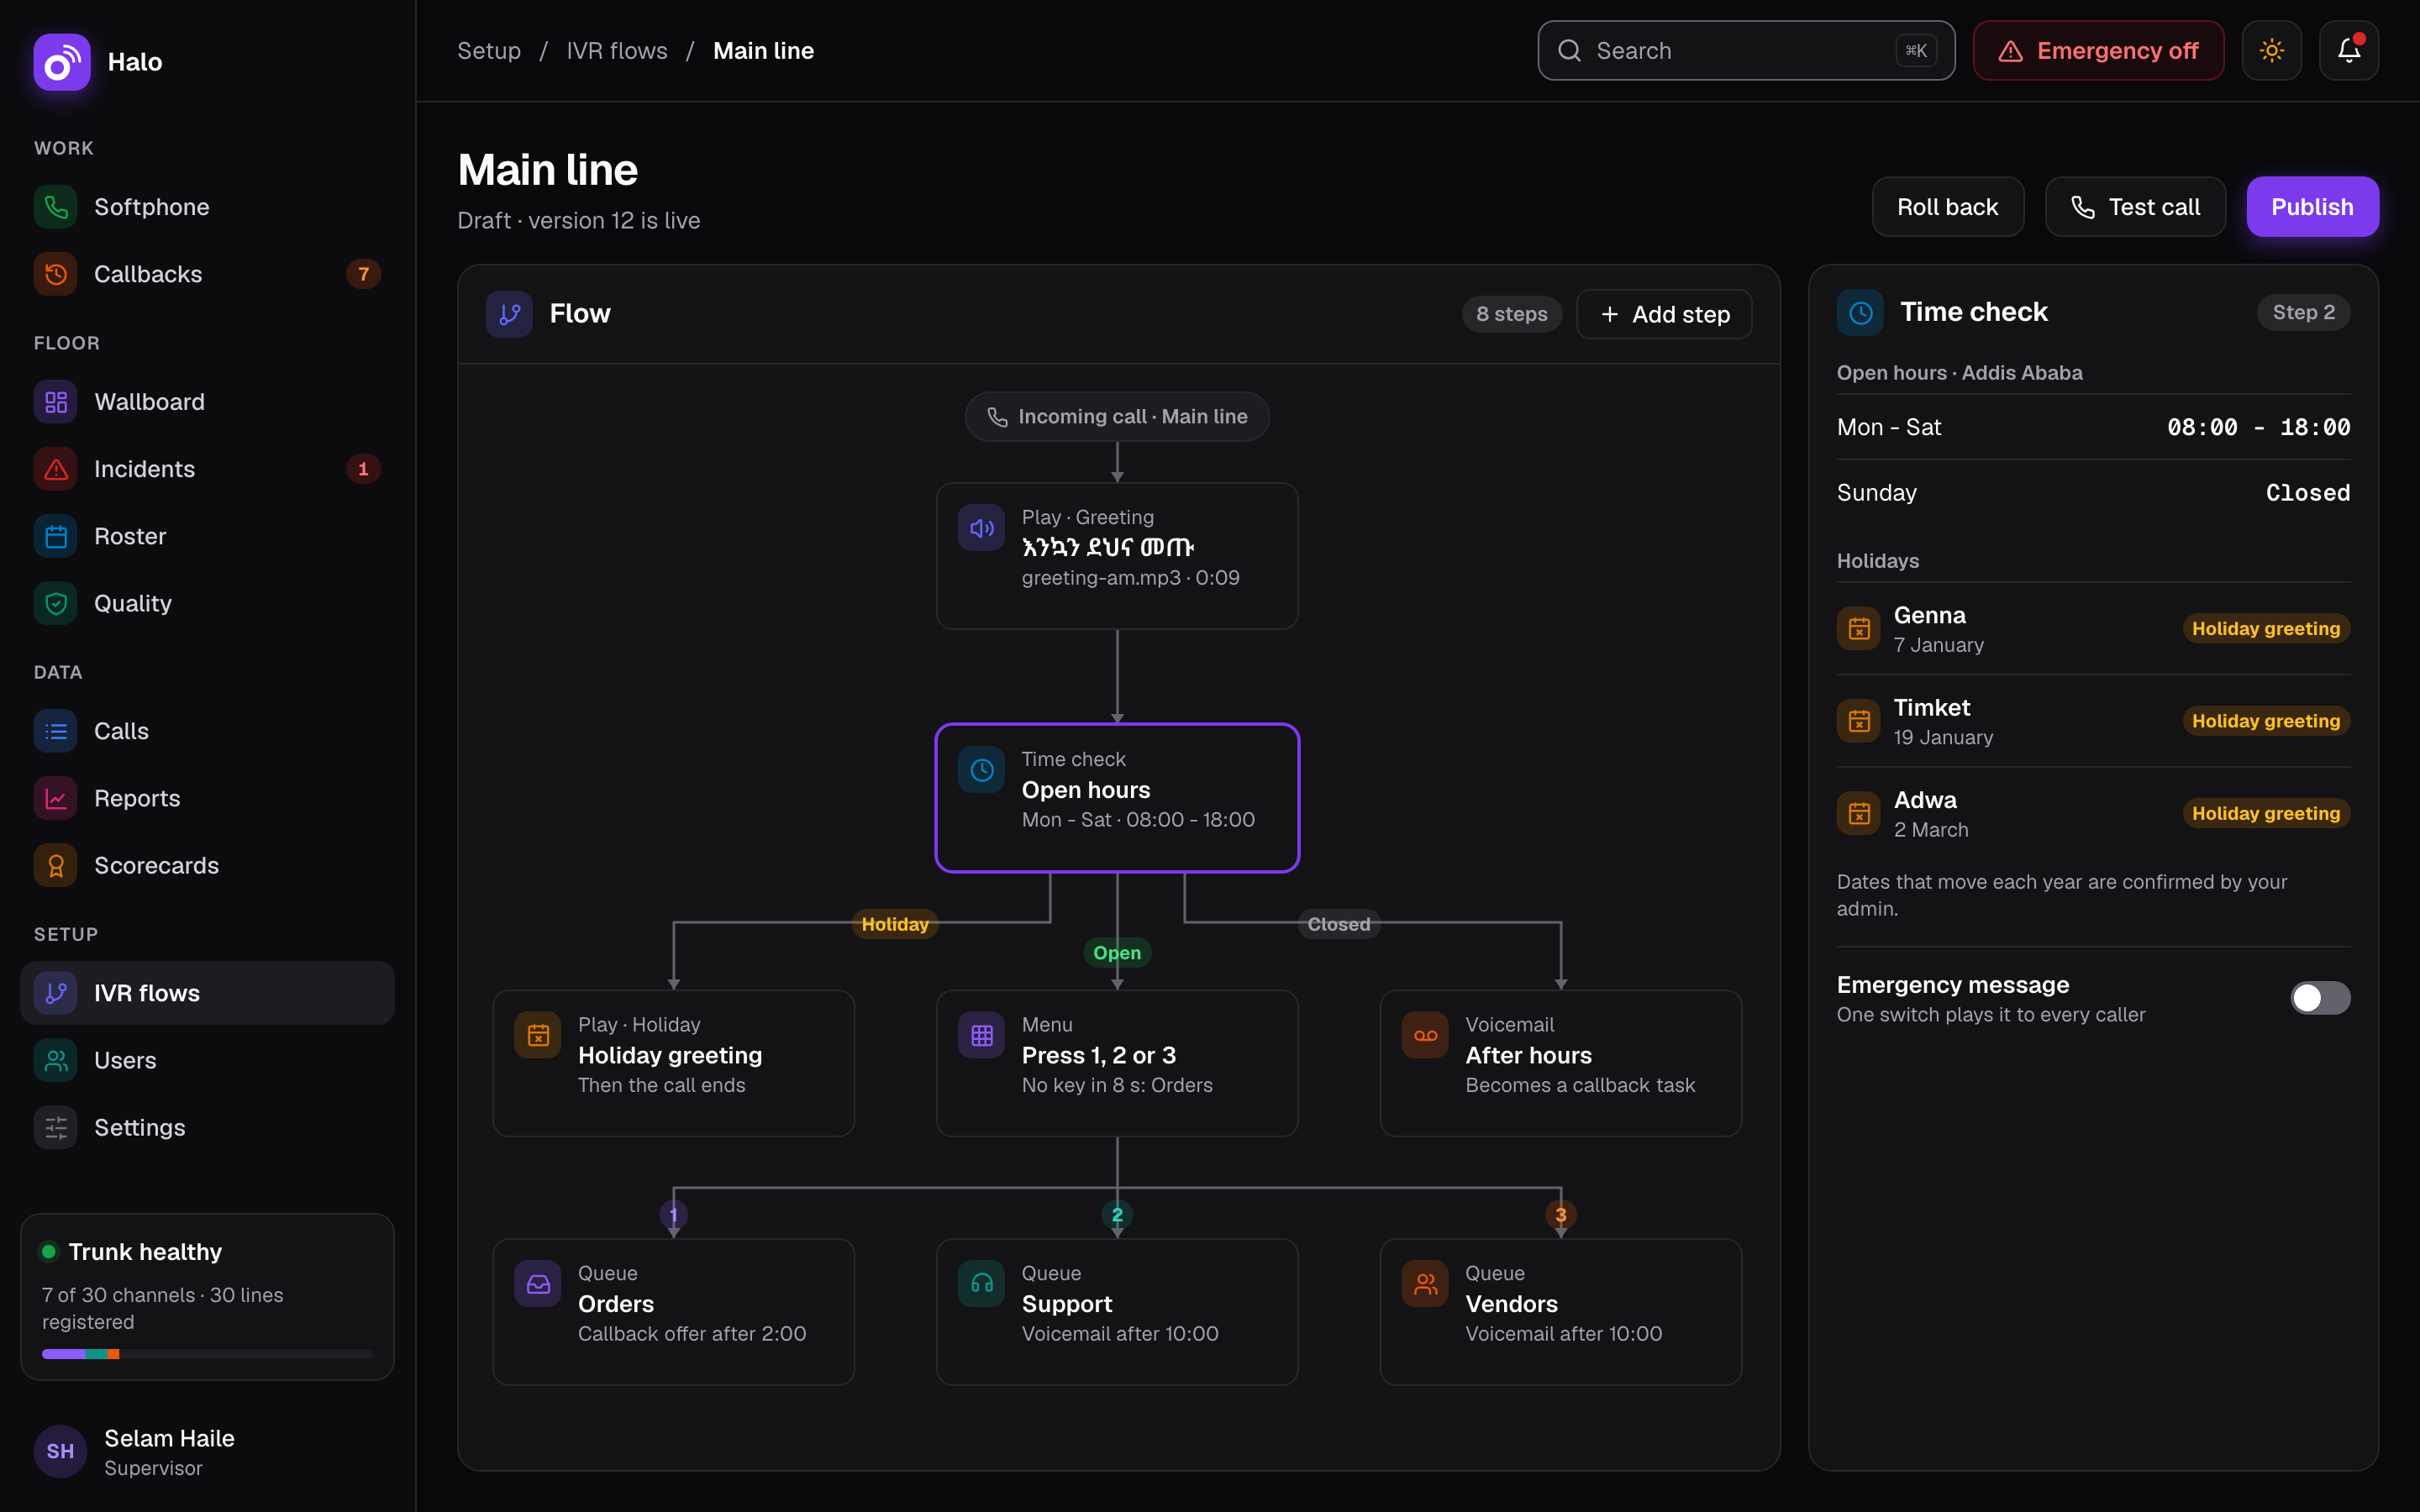The height and width of the screenshot is (1512, 2420).
Task: Click the Add step button
Action: tap(1664, 314)
